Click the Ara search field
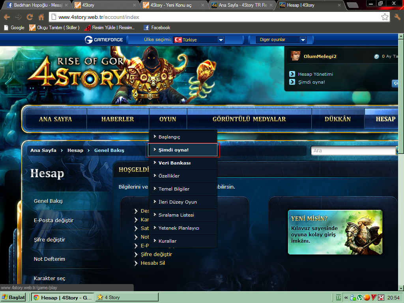This screenshot has height=303, width=404. pos(353,150)
